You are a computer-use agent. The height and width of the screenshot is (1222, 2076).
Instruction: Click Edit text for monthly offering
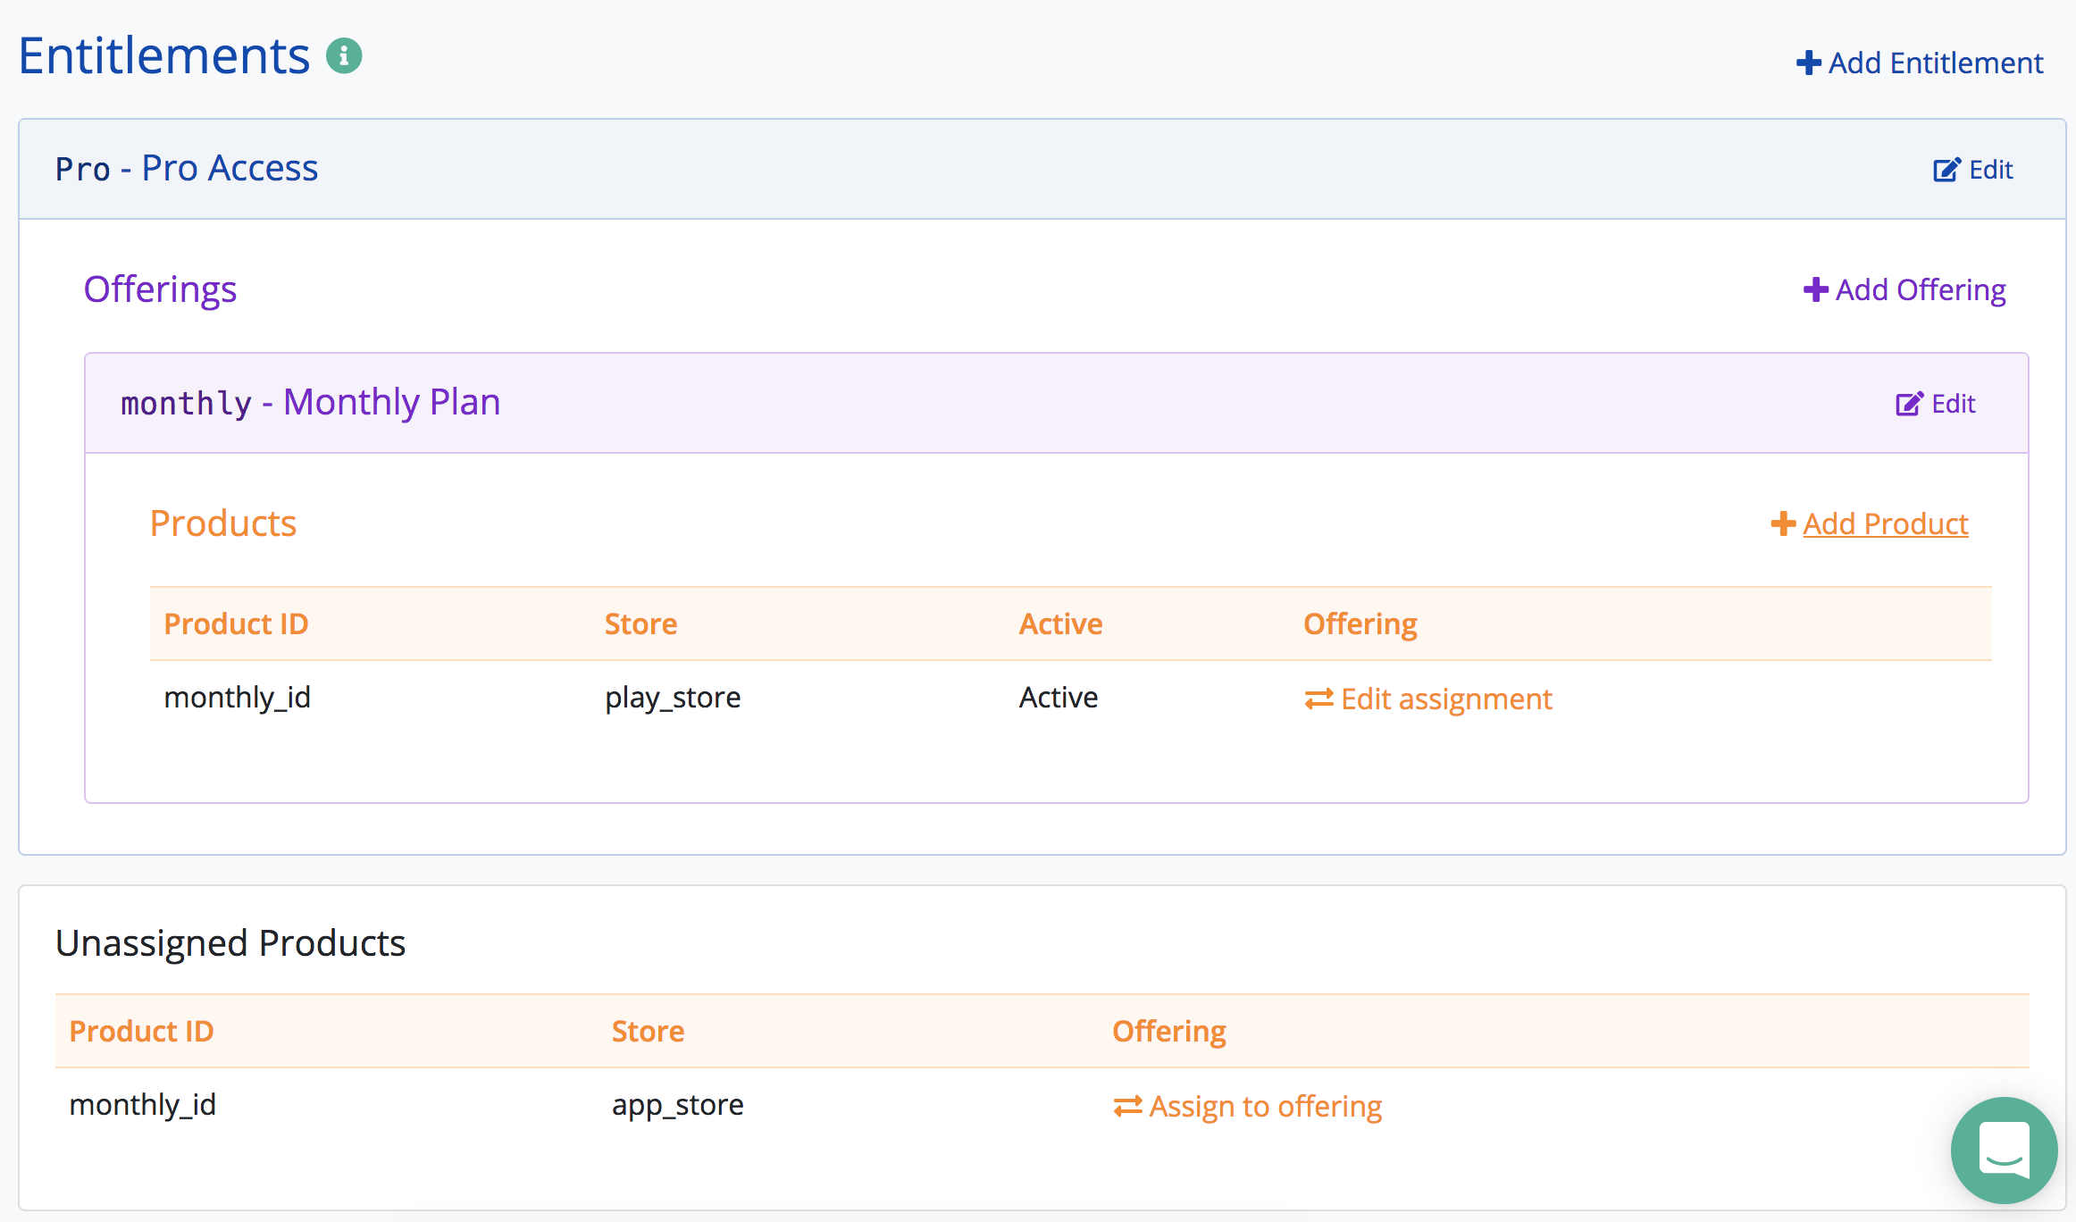(x=1954, y=404)
